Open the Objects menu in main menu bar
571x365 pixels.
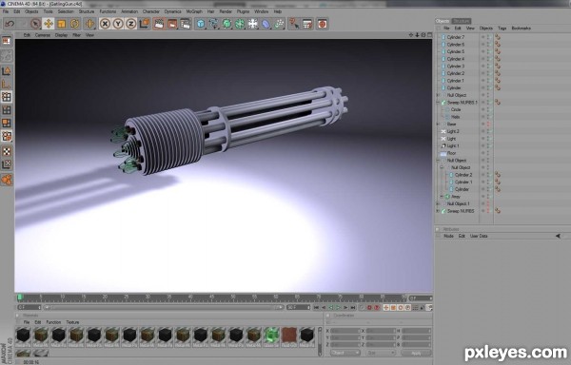[x=31, y=11]
